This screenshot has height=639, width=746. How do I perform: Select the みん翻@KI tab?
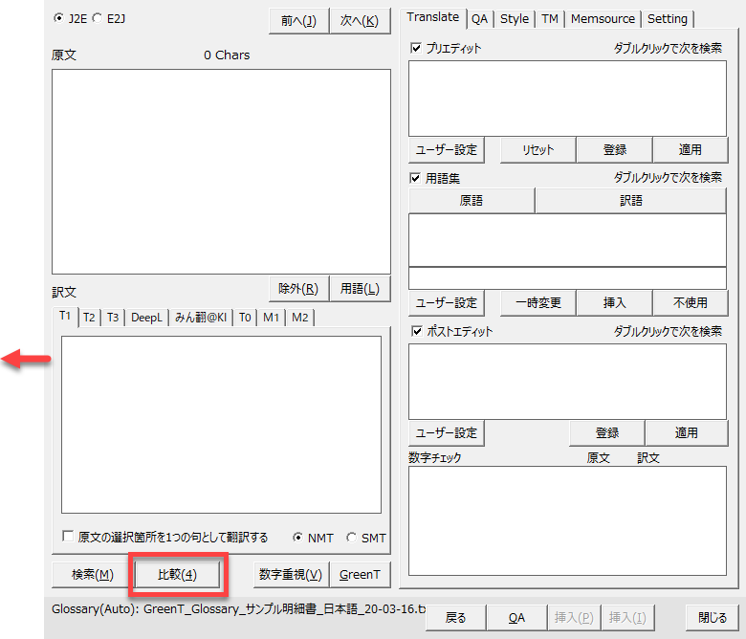(x=200, y=318)
